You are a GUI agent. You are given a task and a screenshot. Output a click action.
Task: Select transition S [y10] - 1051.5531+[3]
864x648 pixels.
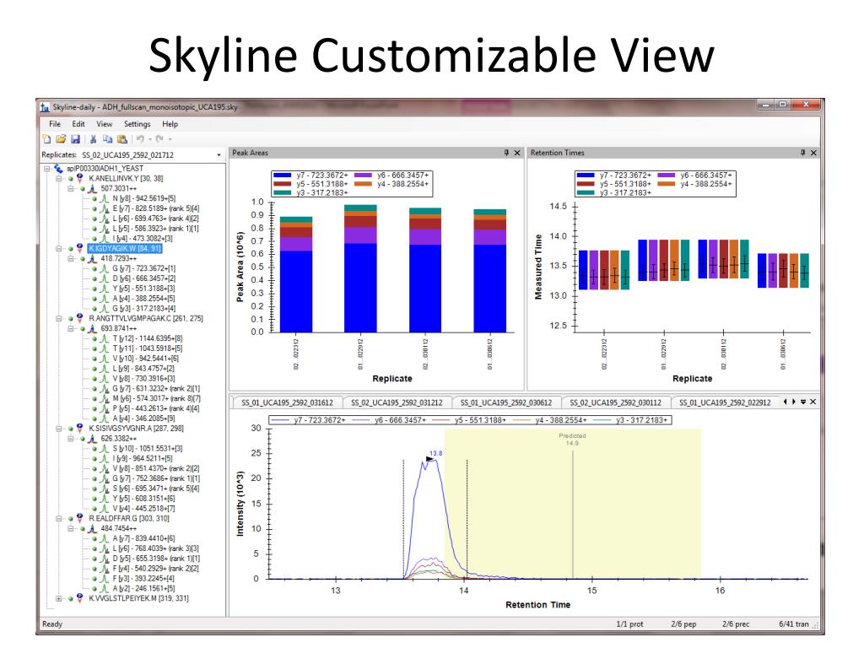tap(147, 449)
